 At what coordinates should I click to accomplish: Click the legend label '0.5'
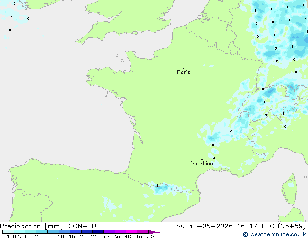pyautogui.click(x=17, y=236)
